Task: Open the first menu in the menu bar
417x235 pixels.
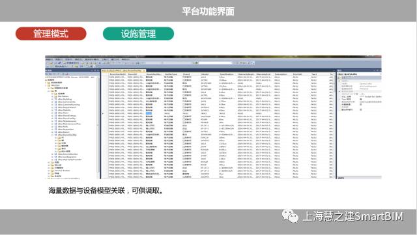Action: point(50,59)
